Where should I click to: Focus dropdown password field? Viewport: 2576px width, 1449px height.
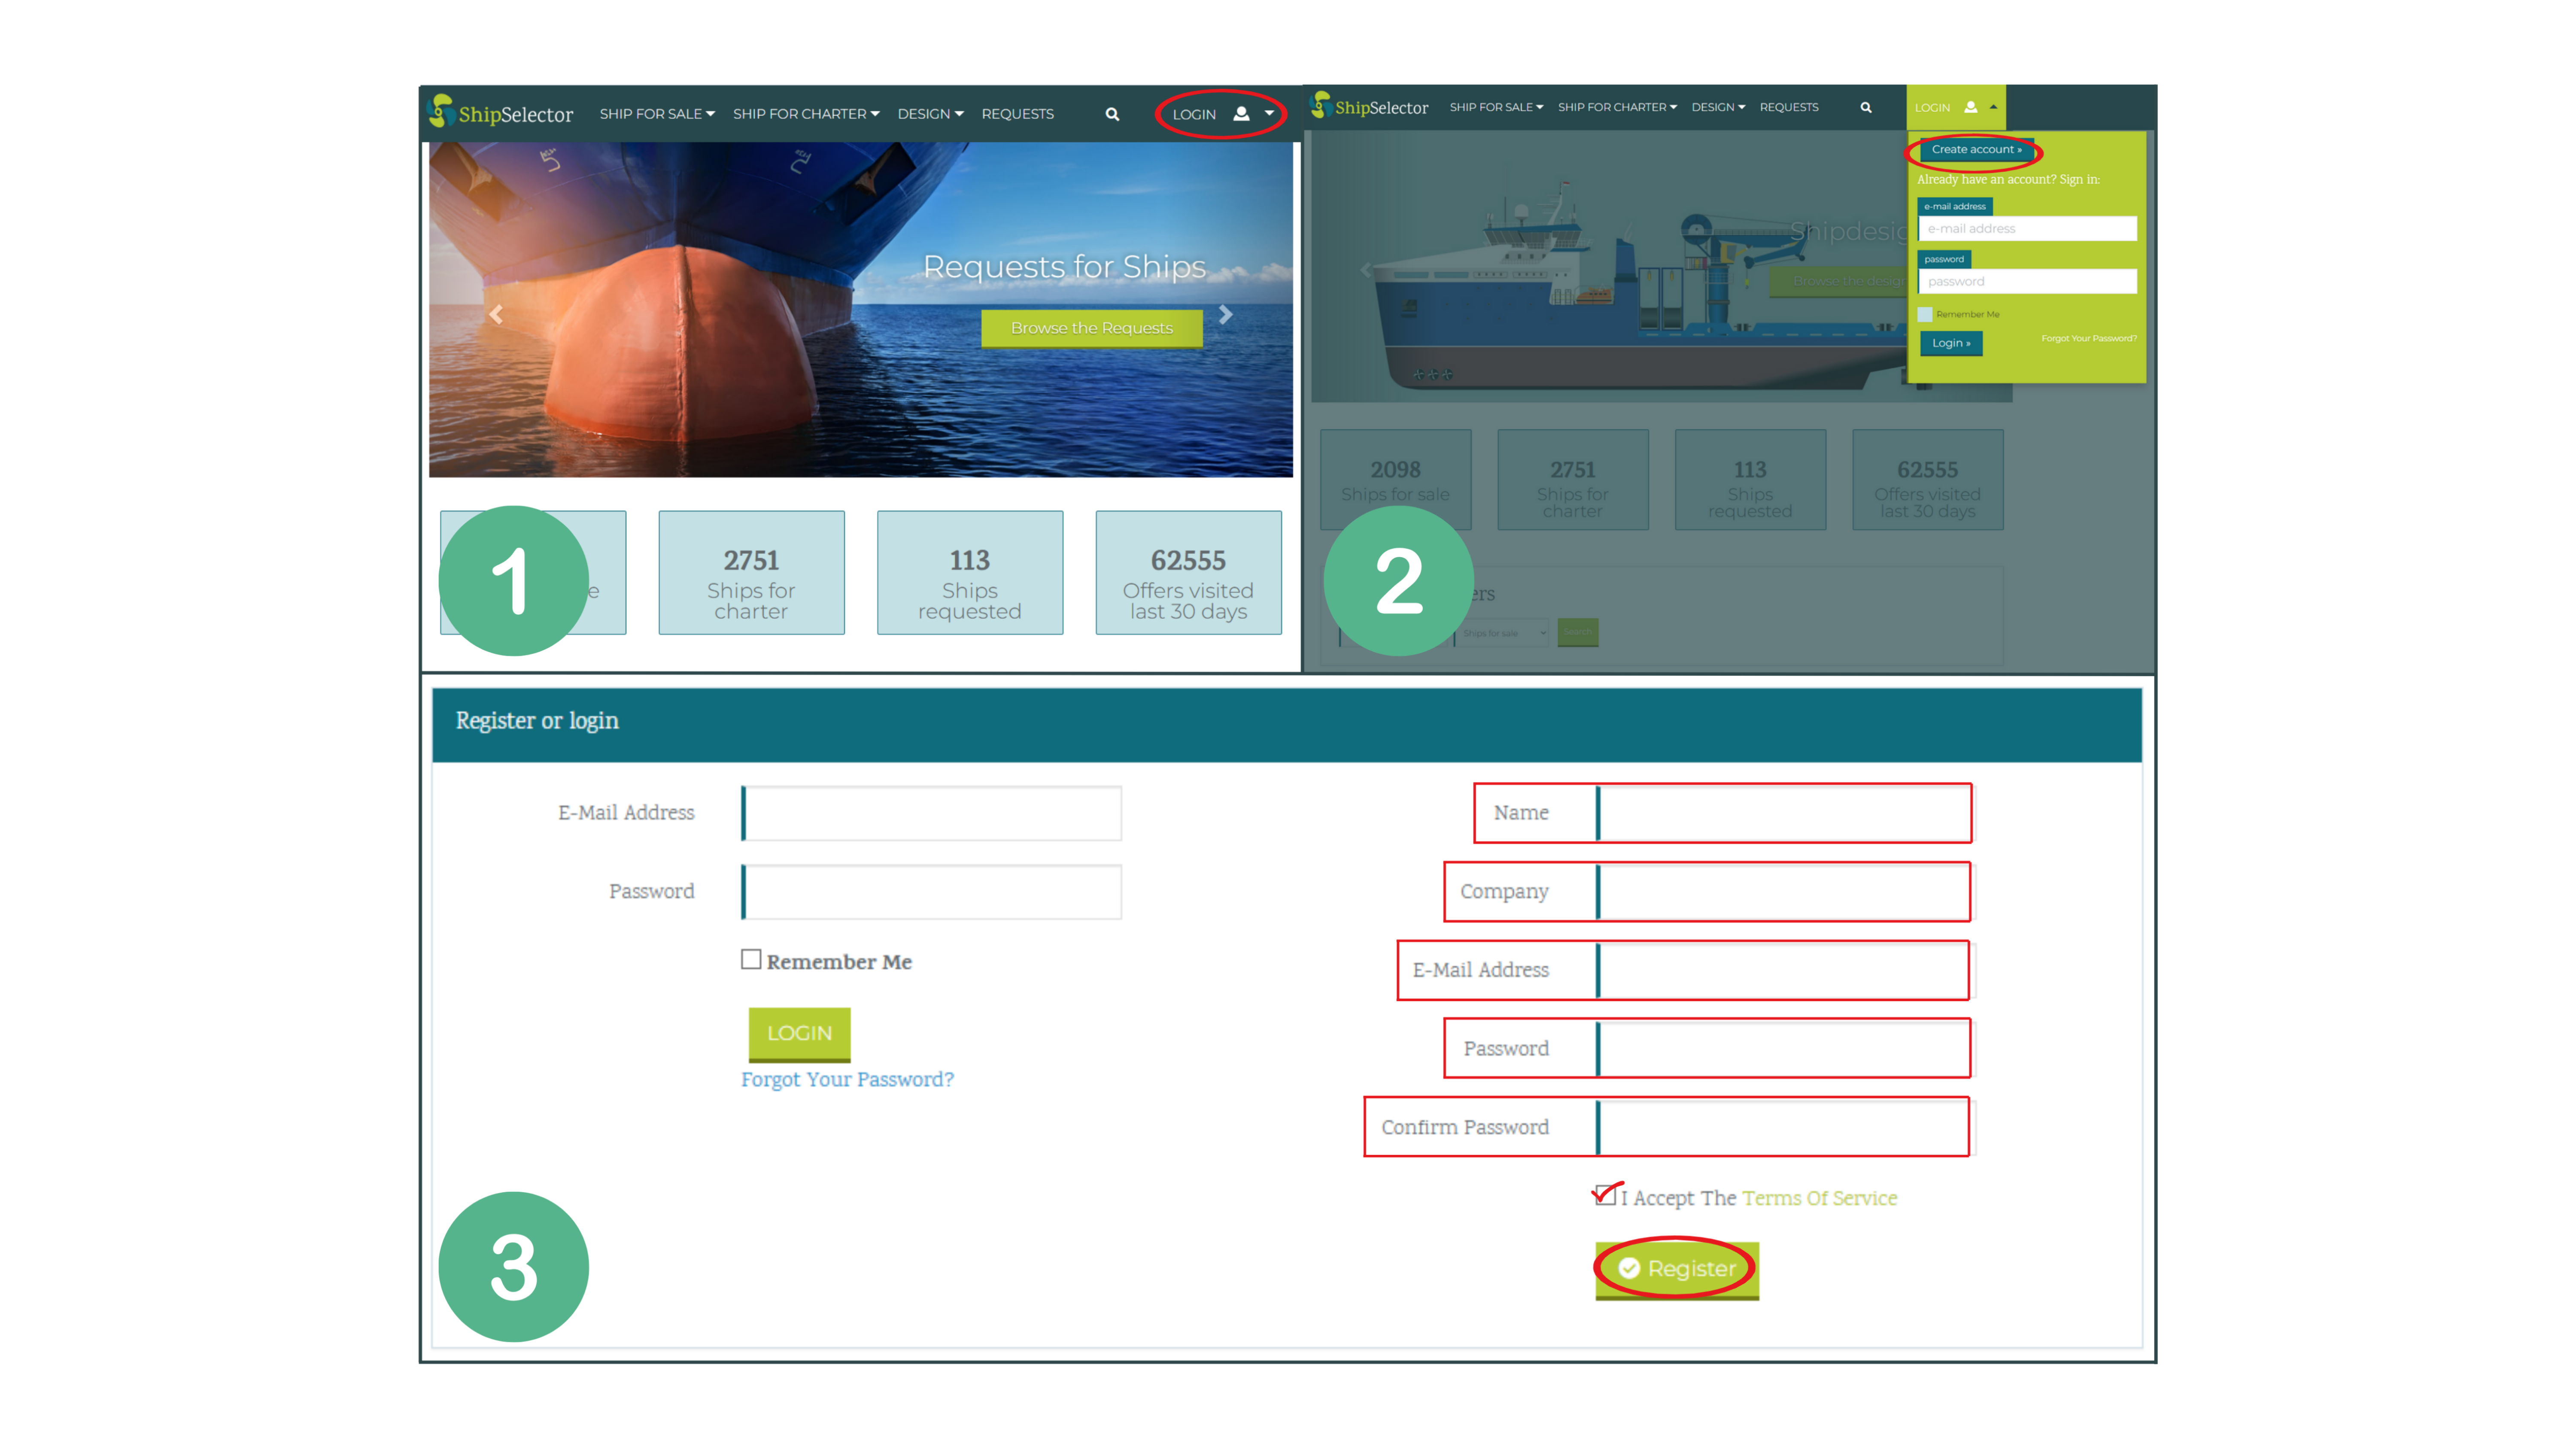tap(2027, 281)
